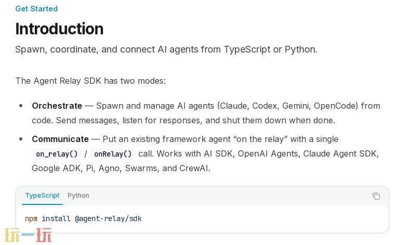
Task: Click the Introduction heading
Action: tap(59, 29)
